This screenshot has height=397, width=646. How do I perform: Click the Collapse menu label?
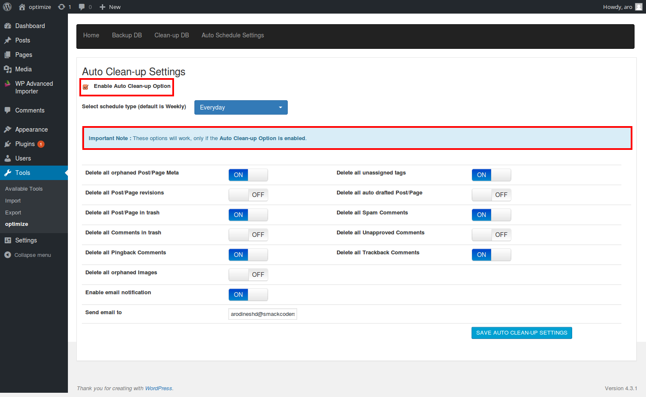33,255
